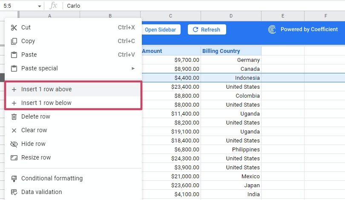This screenshot has height=200, width=345.
Task: Click the $23,400.00 cell
Action: point(171,87)
